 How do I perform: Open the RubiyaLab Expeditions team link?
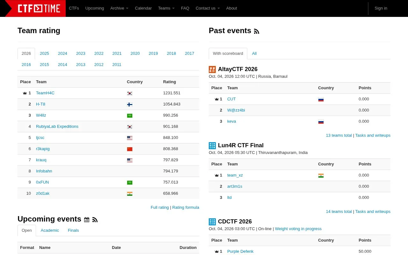[57, 127]
